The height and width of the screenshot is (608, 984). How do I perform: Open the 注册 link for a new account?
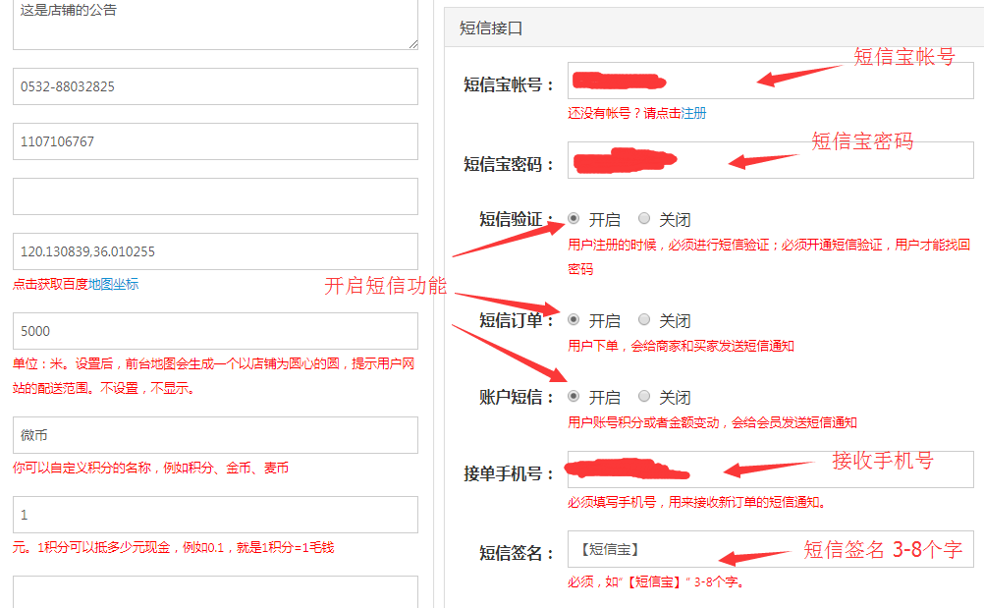tap(693, 113)
